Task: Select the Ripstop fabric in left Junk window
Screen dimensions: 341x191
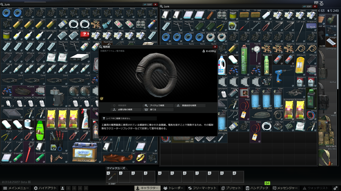Action: [x=12, y=113]
